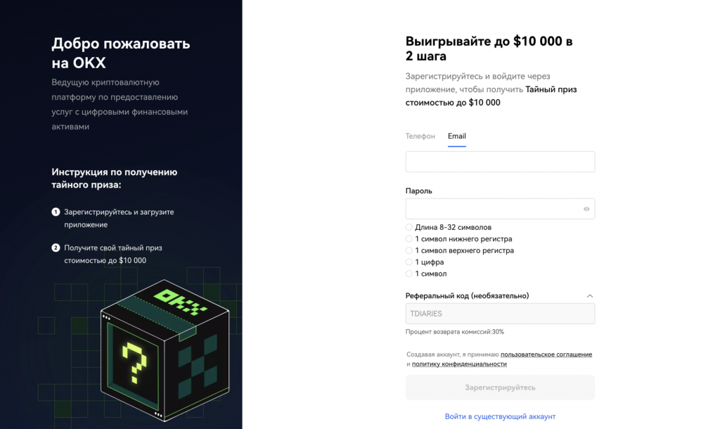Click the email input field
This screenshot has height=429, width=720.
(500, 162)
